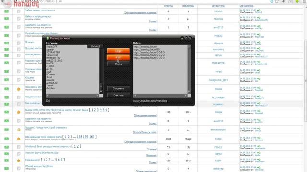307x172 pixels.
Task: Click last-post arrow icon in vkrad author row
Action: pyautogui.click(x=259, y=70)
